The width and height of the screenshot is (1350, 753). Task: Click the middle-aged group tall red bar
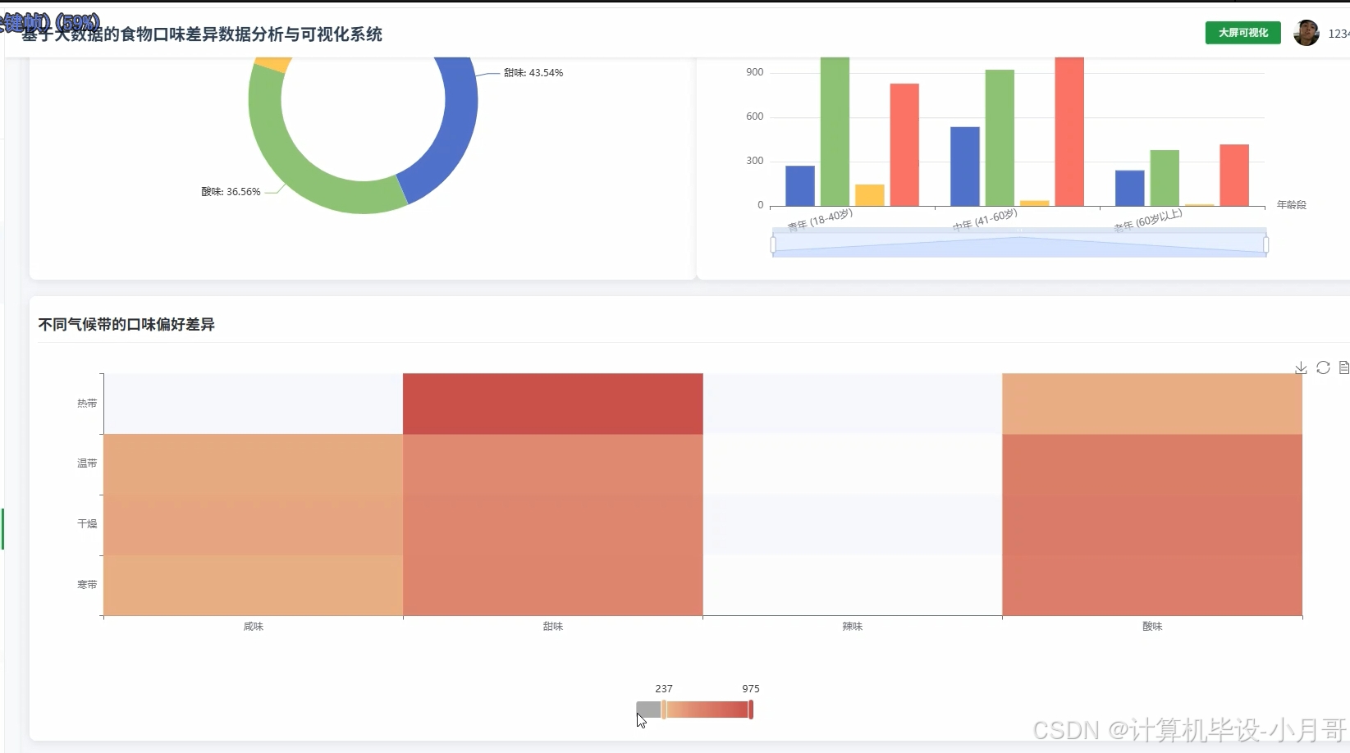click(1069, 131)
